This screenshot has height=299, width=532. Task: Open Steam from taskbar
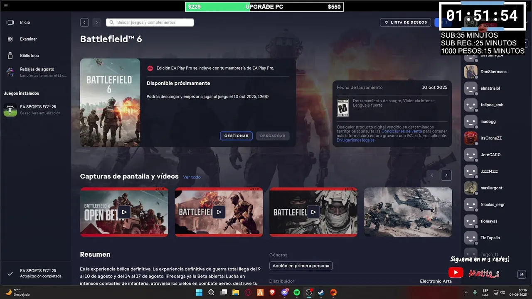(321, 292)
